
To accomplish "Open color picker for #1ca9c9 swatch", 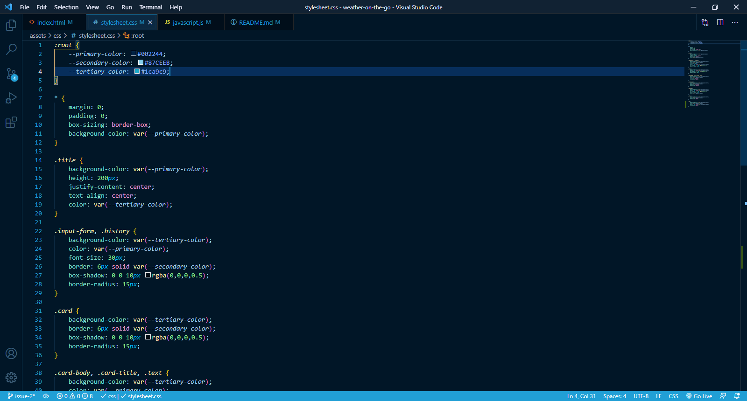I will coord(137,71).
